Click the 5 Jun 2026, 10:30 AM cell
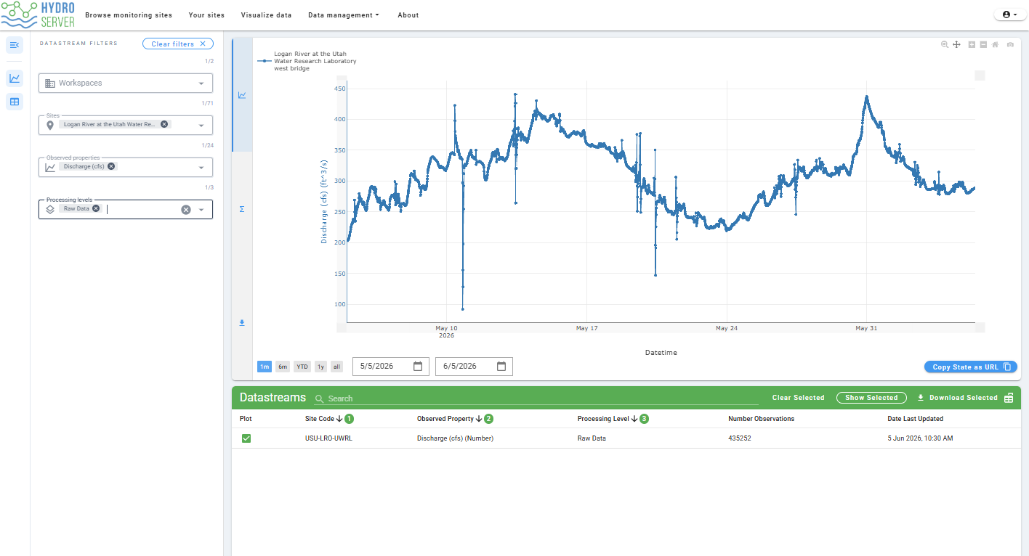 coord(920,438)
